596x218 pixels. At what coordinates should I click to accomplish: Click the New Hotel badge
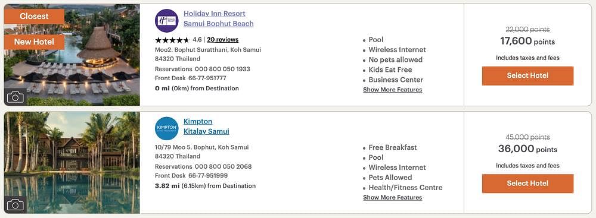click(34, 42)
